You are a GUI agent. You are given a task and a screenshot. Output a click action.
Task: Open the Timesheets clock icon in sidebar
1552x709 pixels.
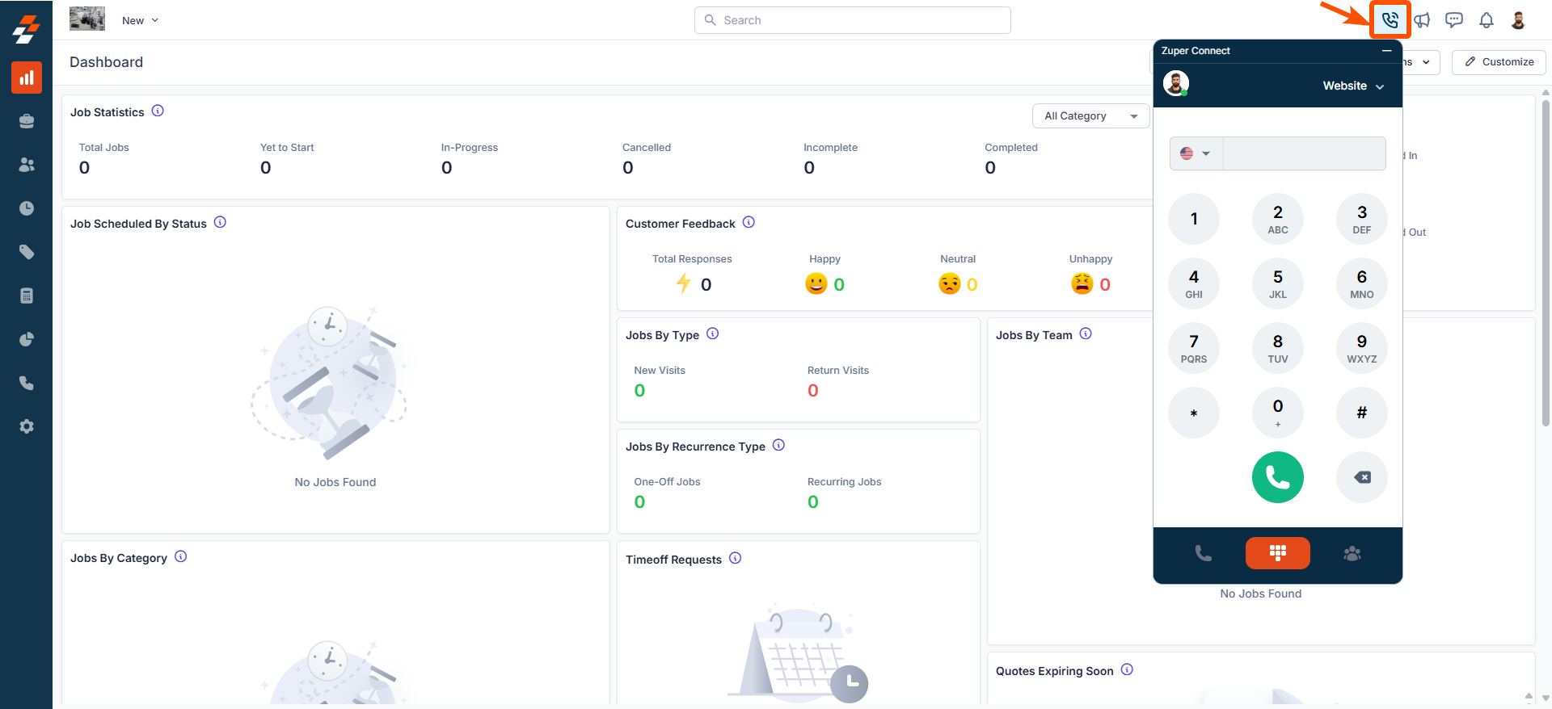27,208
